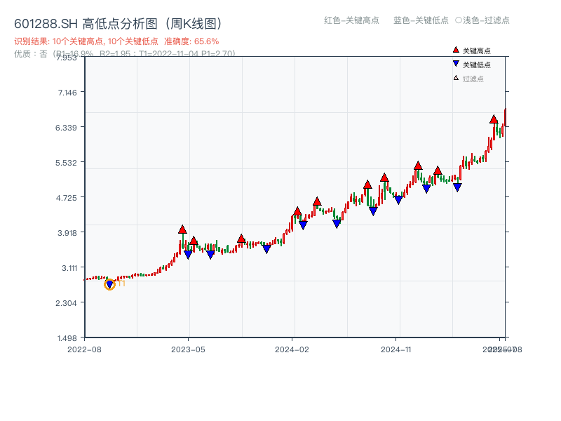Screen dimensions: 561x421
Task: Click the 蓝色-关键低点 header text
Action: [x=421, y=20]
